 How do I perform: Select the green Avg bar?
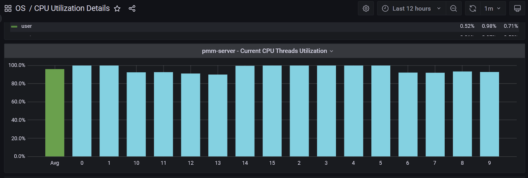[x=55, y=112]
